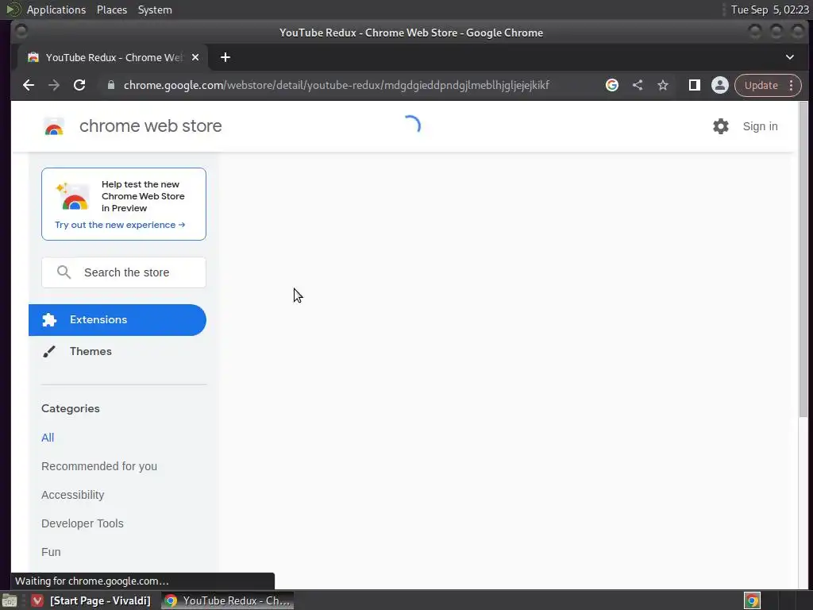Click the Chrome Web Store rainbow logo

point(54,126)
